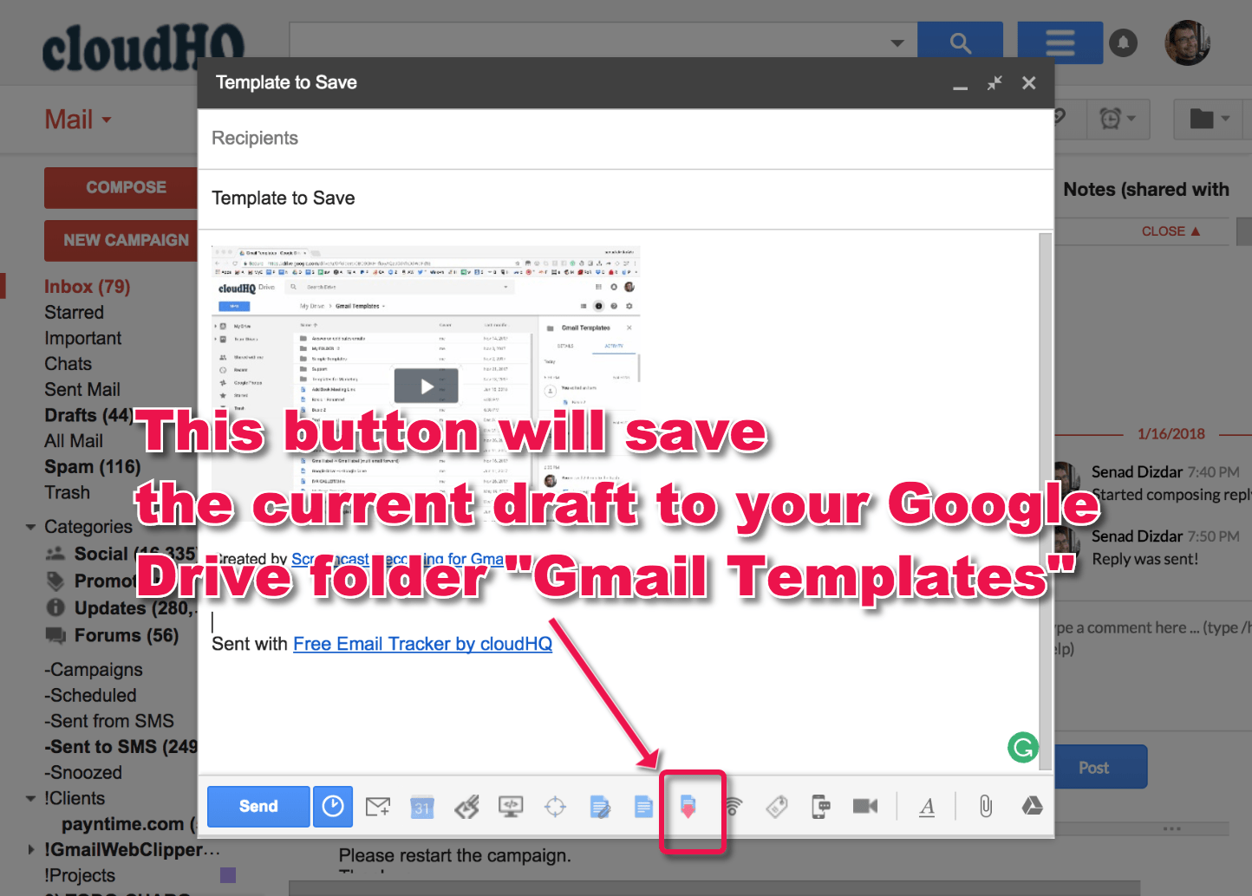Toggle text formatting with the underlined A

[927, 806]
